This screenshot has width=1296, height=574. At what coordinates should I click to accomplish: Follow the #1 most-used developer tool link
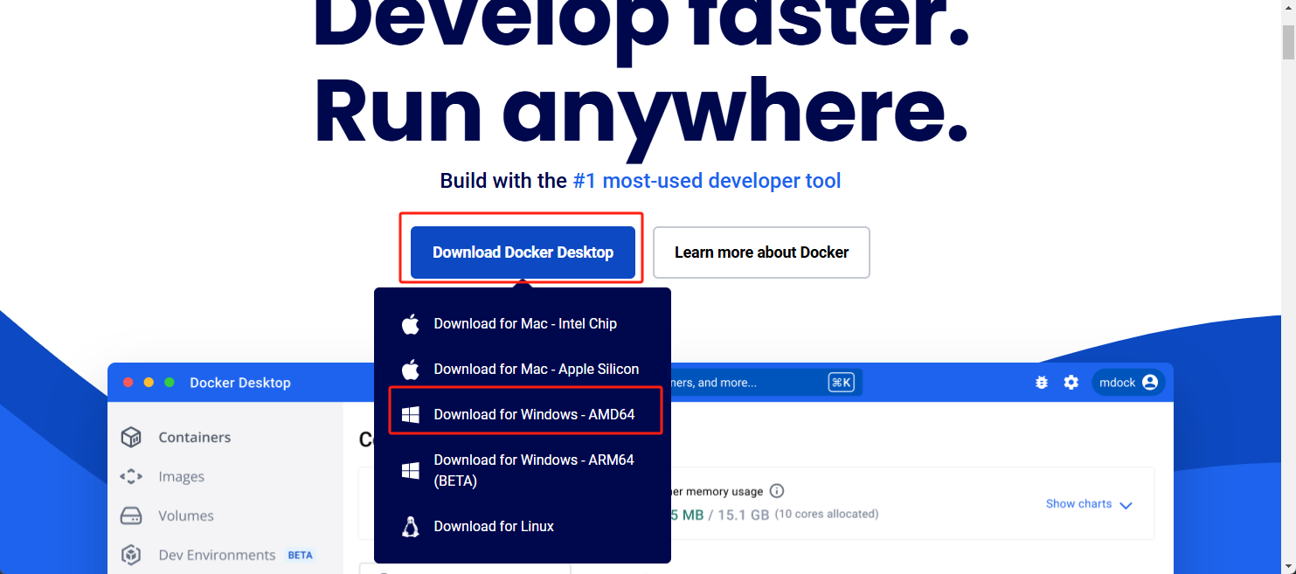click(x=706, y=181)
